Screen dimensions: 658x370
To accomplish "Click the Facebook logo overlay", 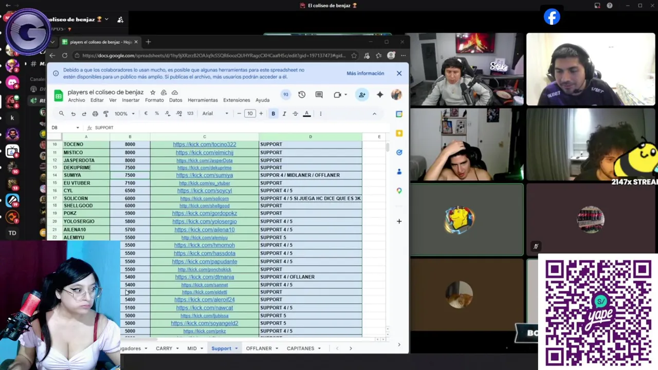I will click(552, 17).
